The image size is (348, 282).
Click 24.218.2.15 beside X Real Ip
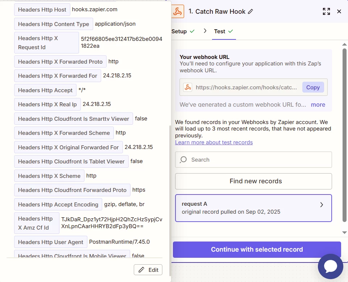[x=96, y=104]
